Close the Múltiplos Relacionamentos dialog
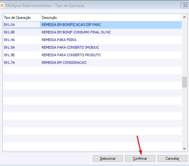This screenshot has height=166, width=189. (185, 5)
